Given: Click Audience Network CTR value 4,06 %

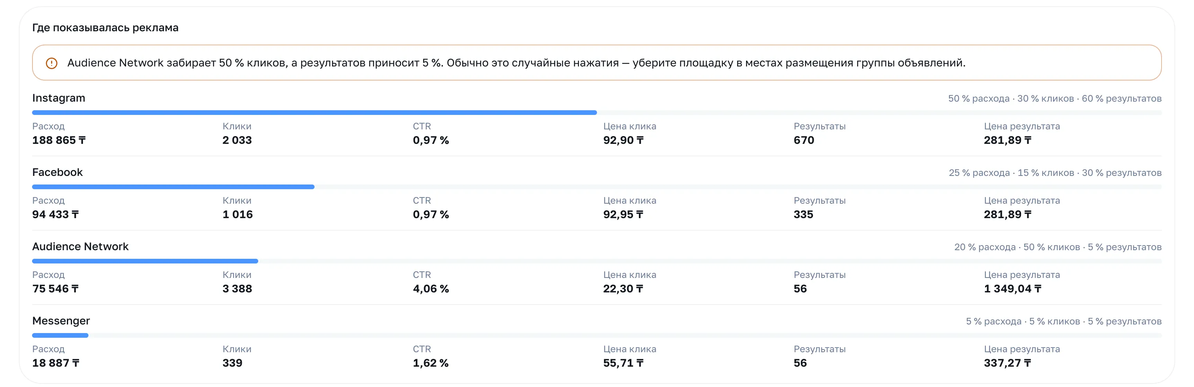Looking at the screenshot, I should 431,289.
